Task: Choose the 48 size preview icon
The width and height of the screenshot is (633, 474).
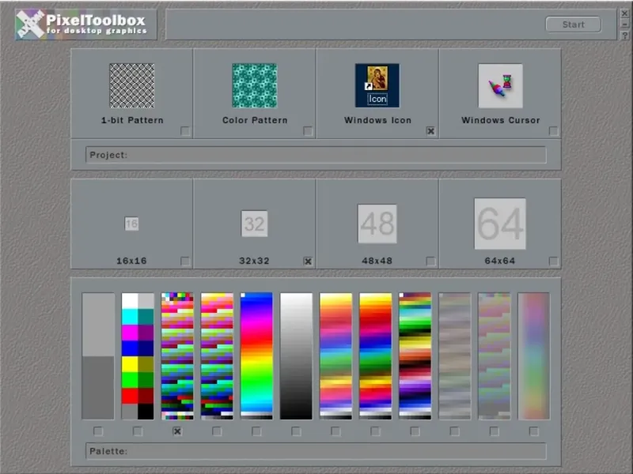Action: pos(377,224)
